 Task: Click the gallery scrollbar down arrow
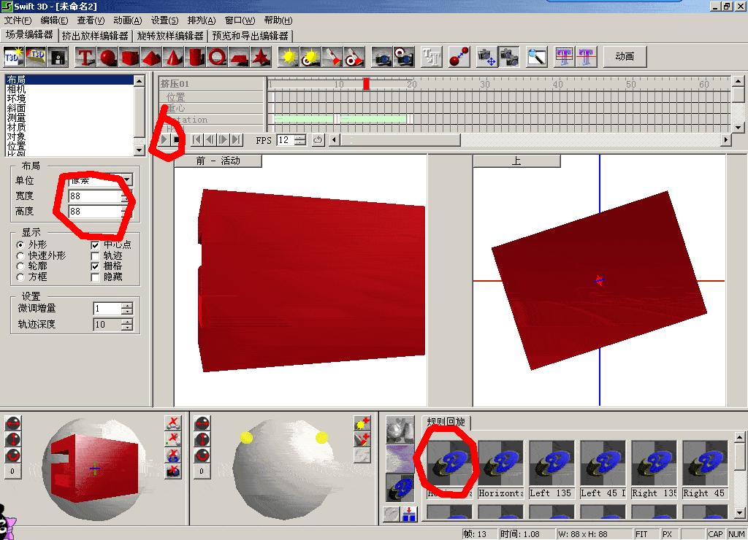point(739,513)
